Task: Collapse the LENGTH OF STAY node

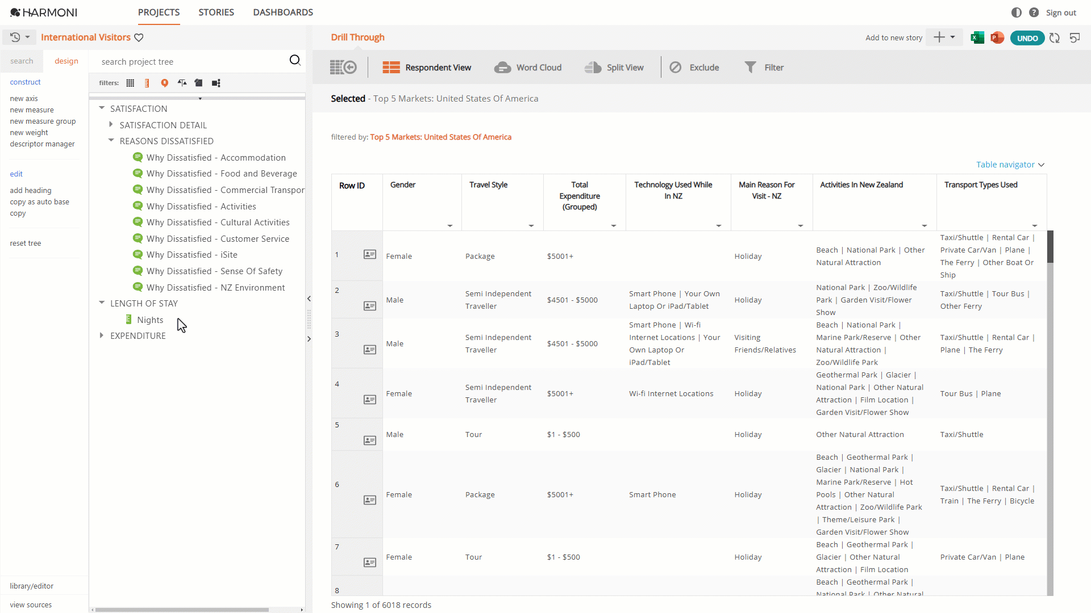Action: (102, 303)
